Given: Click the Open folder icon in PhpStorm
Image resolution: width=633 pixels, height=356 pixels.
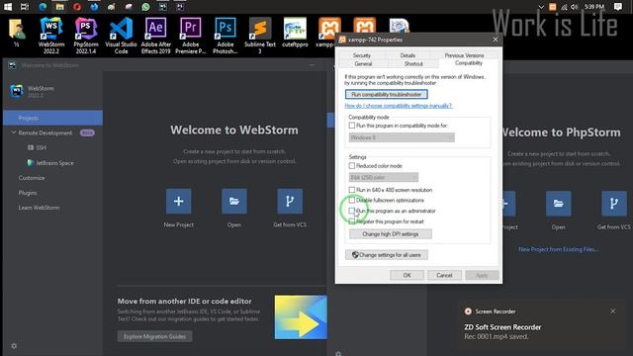Looking at the screenshot, I should 558,204.
